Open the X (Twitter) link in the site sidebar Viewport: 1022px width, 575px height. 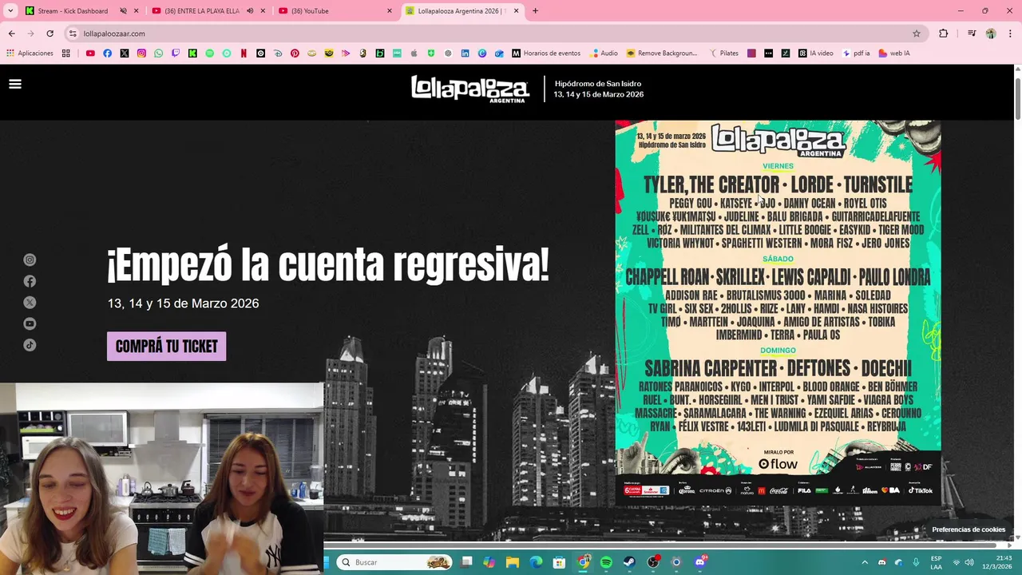pyautogui.click(x=30, y=303)
